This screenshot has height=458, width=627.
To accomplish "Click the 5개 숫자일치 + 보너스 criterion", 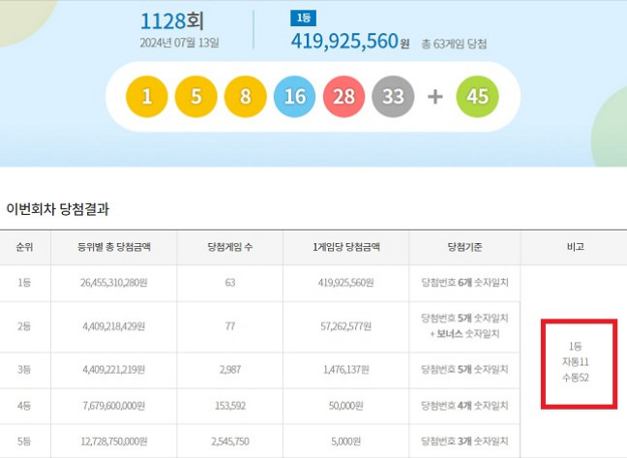I will pyautogui.click(x=464, y=326).
